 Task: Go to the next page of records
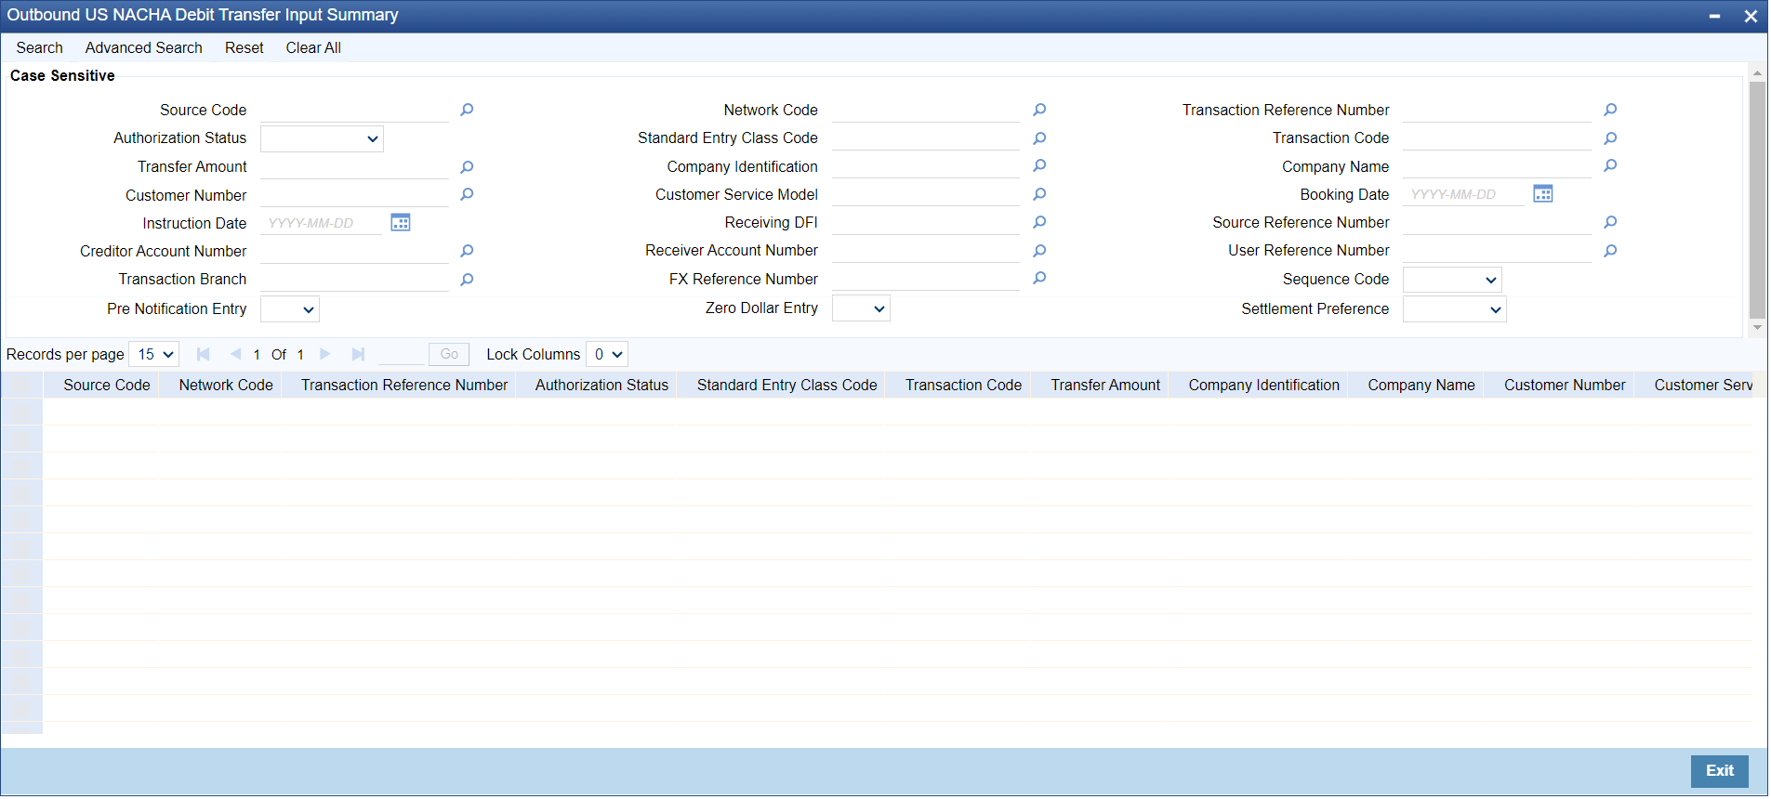(325, 355)
